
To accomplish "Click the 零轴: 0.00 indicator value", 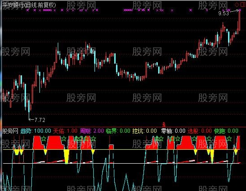I will point(173,131).
